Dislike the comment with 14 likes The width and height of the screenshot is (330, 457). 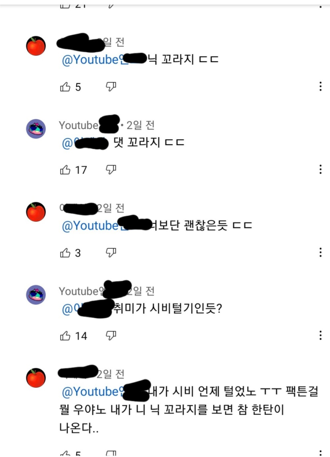point(111,336)
